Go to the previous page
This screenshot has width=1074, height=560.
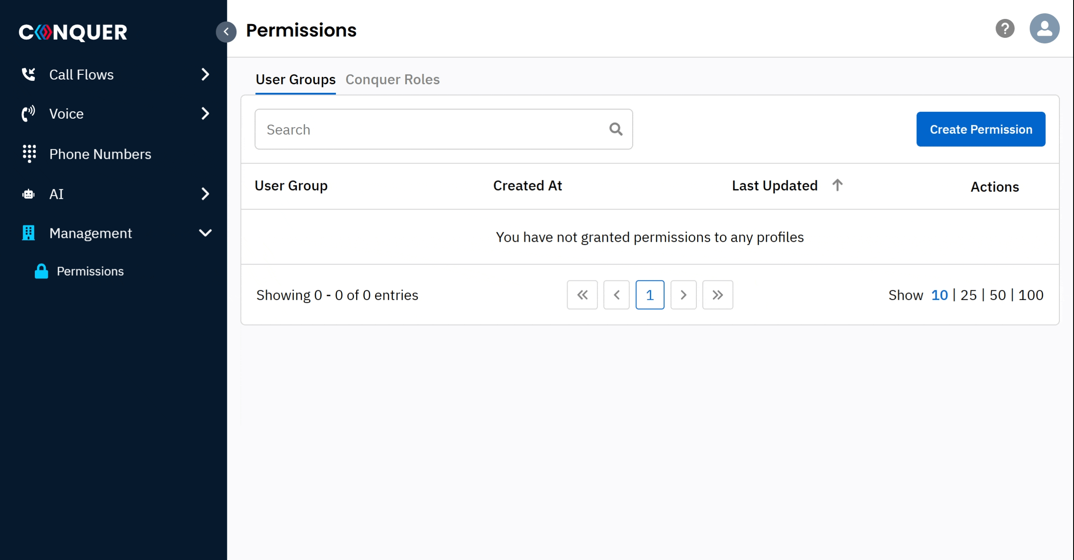(x=616, y=295)
